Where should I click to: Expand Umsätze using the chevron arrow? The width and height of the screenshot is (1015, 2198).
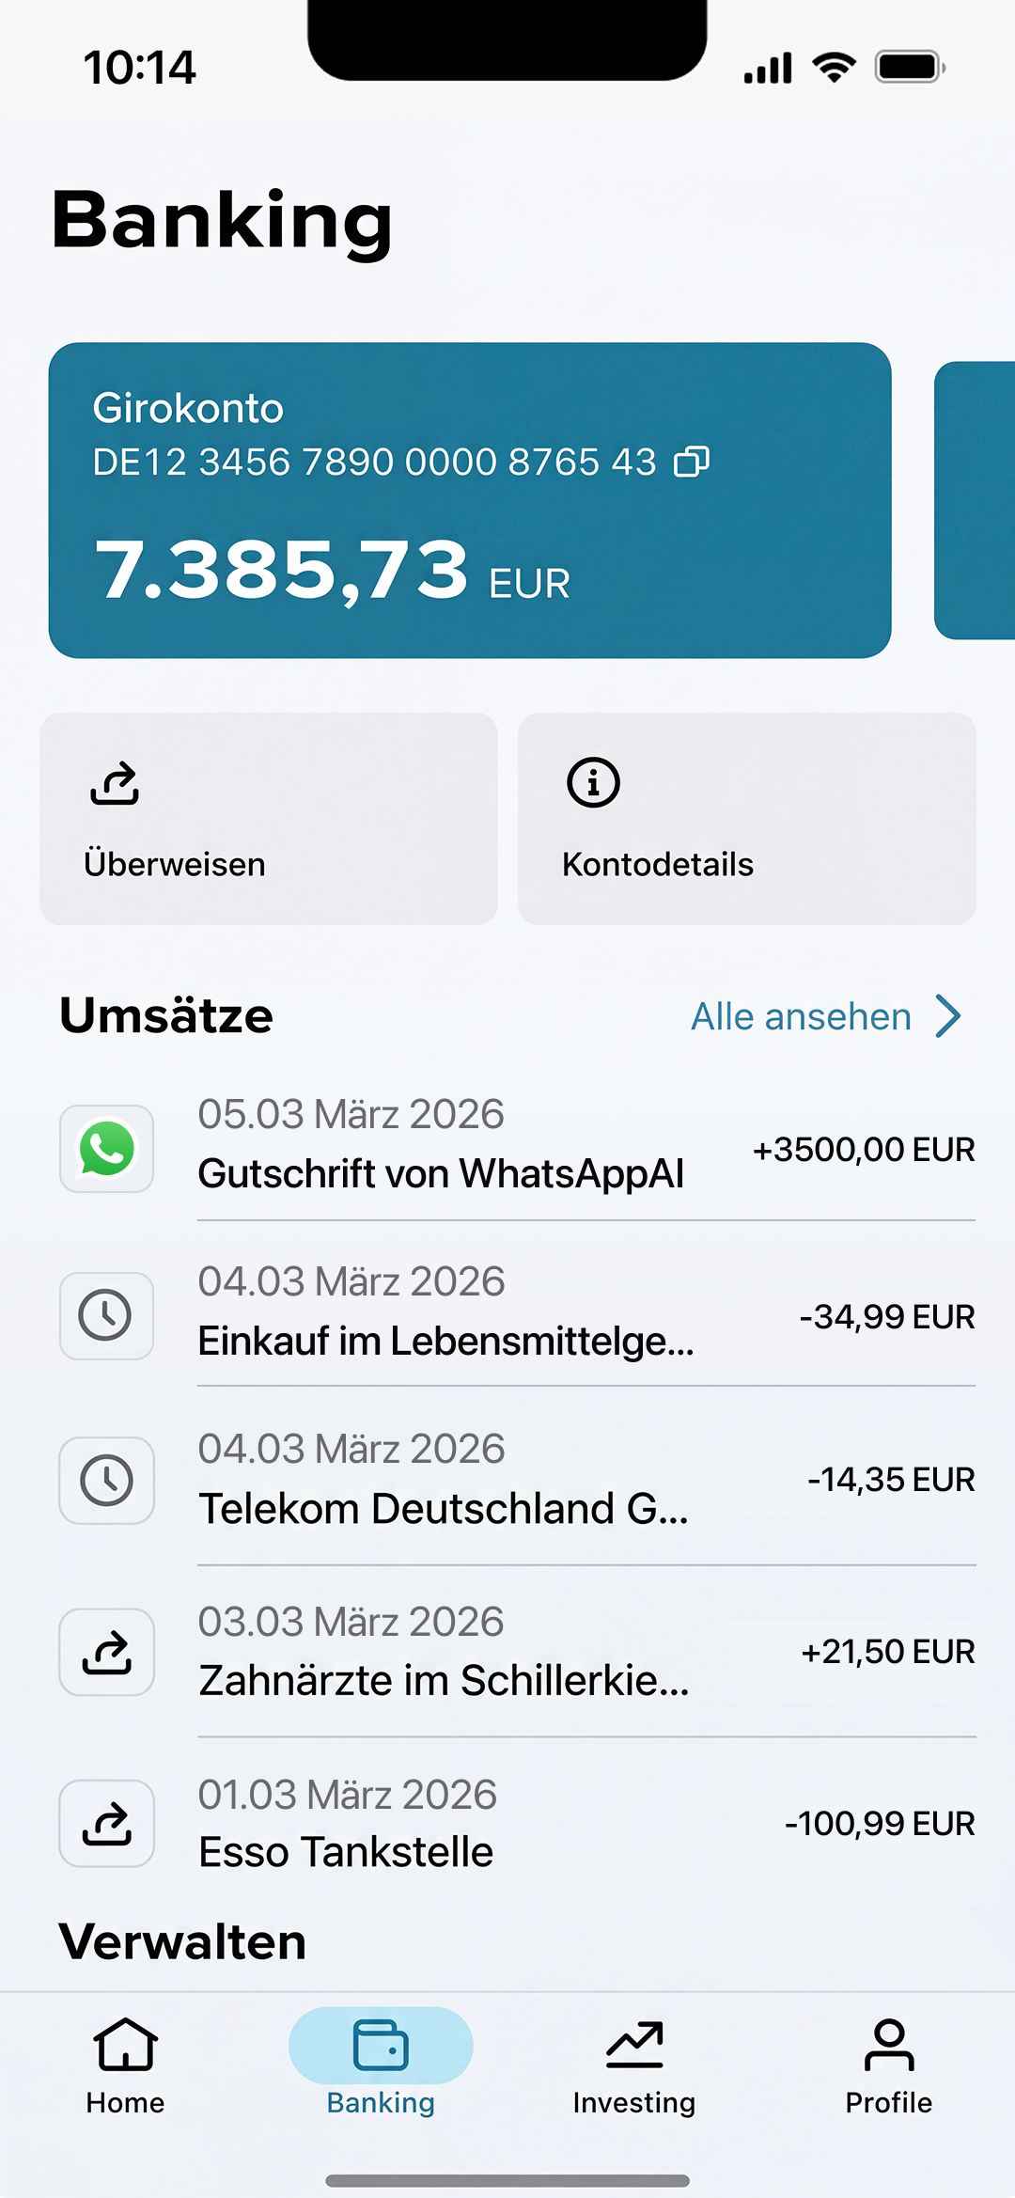948,1016
